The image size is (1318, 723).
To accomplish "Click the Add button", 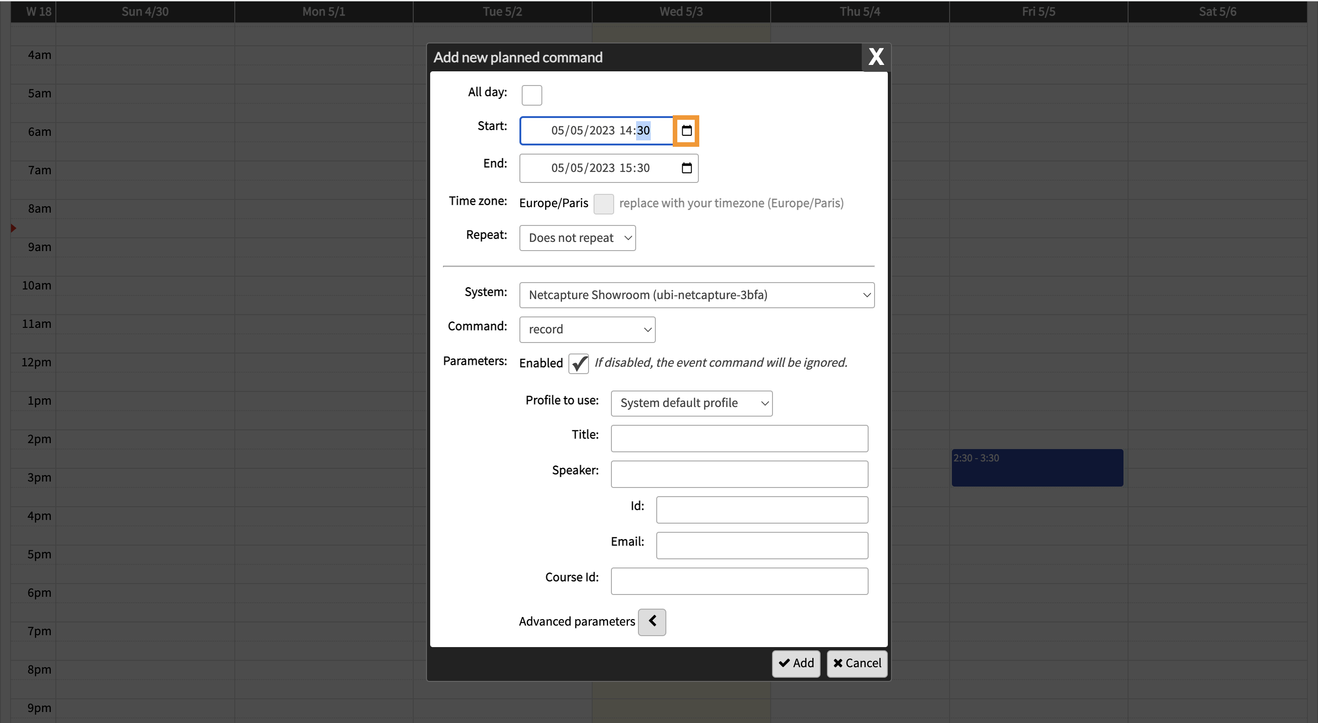I will [x=796, y=663].
